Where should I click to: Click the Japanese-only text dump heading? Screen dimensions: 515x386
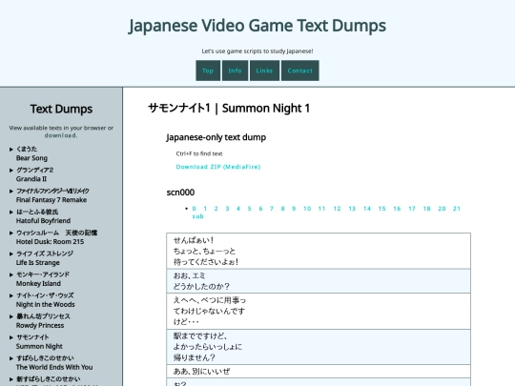(x=216, y=137)
